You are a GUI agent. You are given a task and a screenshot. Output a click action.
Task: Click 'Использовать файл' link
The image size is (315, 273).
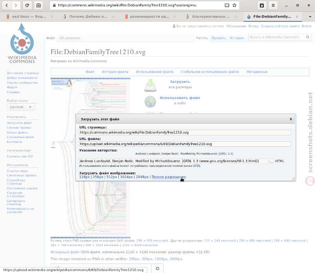180,98
